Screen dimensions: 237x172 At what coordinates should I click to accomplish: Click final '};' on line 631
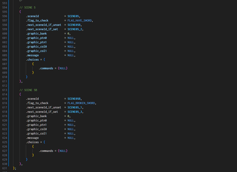pos(14,168)
